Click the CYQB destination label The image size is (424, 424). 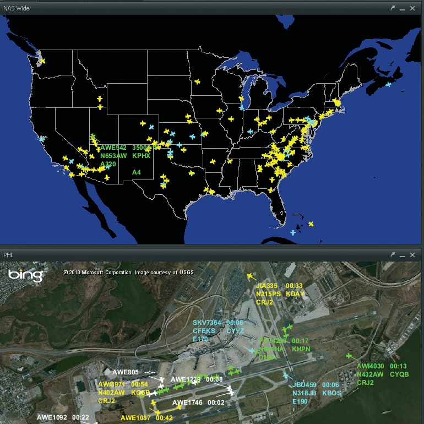click(399, 374)
